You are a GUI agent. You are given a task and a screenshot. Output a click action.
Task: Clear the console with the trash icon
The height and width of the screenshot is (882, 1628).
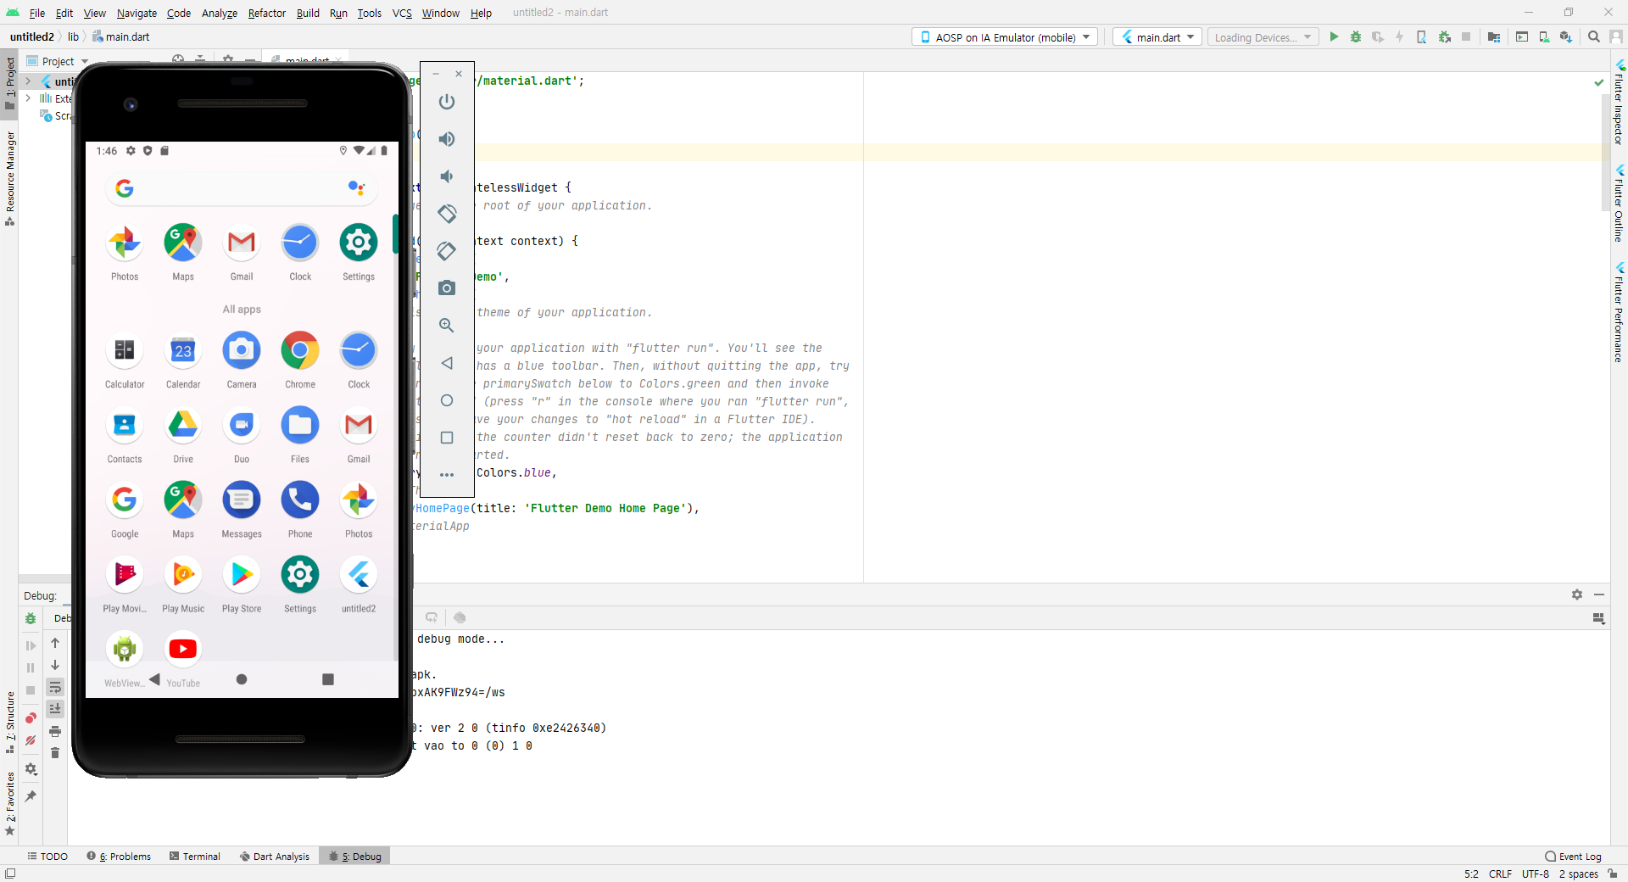(x=55, y=753)
